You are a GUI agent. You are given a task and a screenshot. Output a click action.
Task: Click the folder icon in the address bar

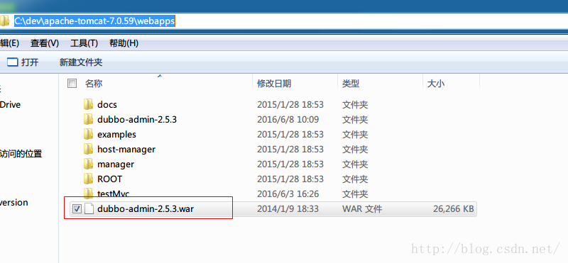4,21
